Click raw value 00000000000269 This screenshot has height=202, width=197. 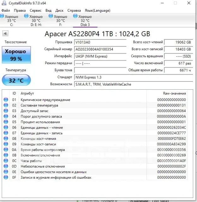click(171, 155)
